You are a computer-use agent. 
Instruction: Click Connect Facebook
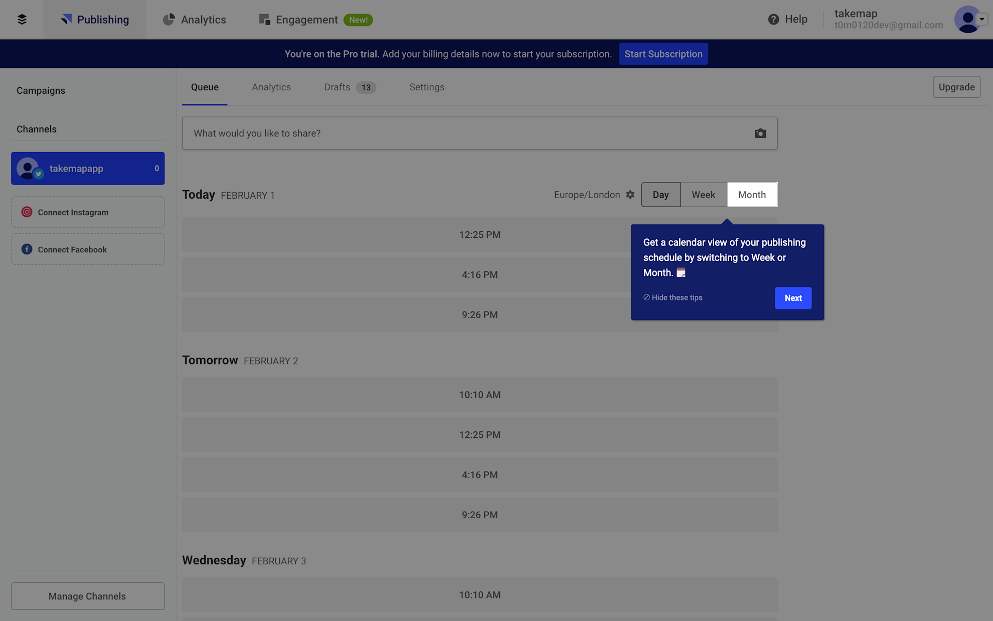(x=88, y=249)
